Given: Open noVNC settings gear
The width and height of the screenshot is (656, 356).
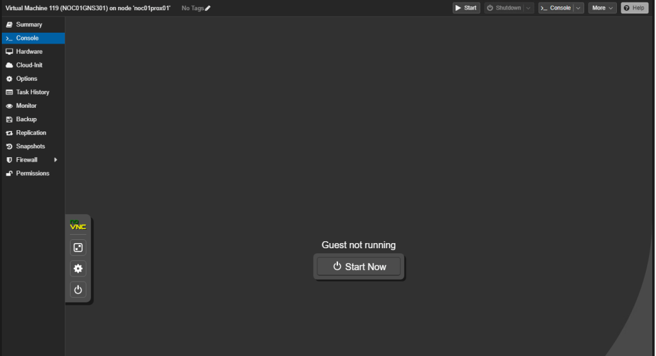Looking at the screenshot, I should 78,269.
